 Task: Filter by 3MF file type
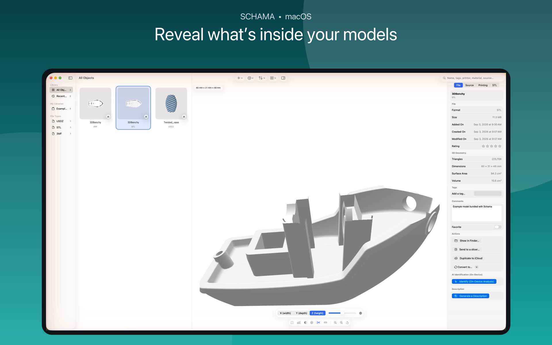(x=61, y=134)
